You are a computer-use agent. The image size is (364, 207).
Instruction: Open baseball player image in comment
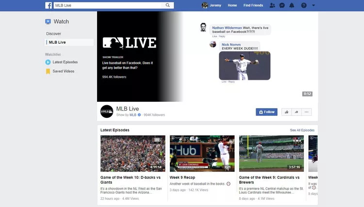point(245,65)
